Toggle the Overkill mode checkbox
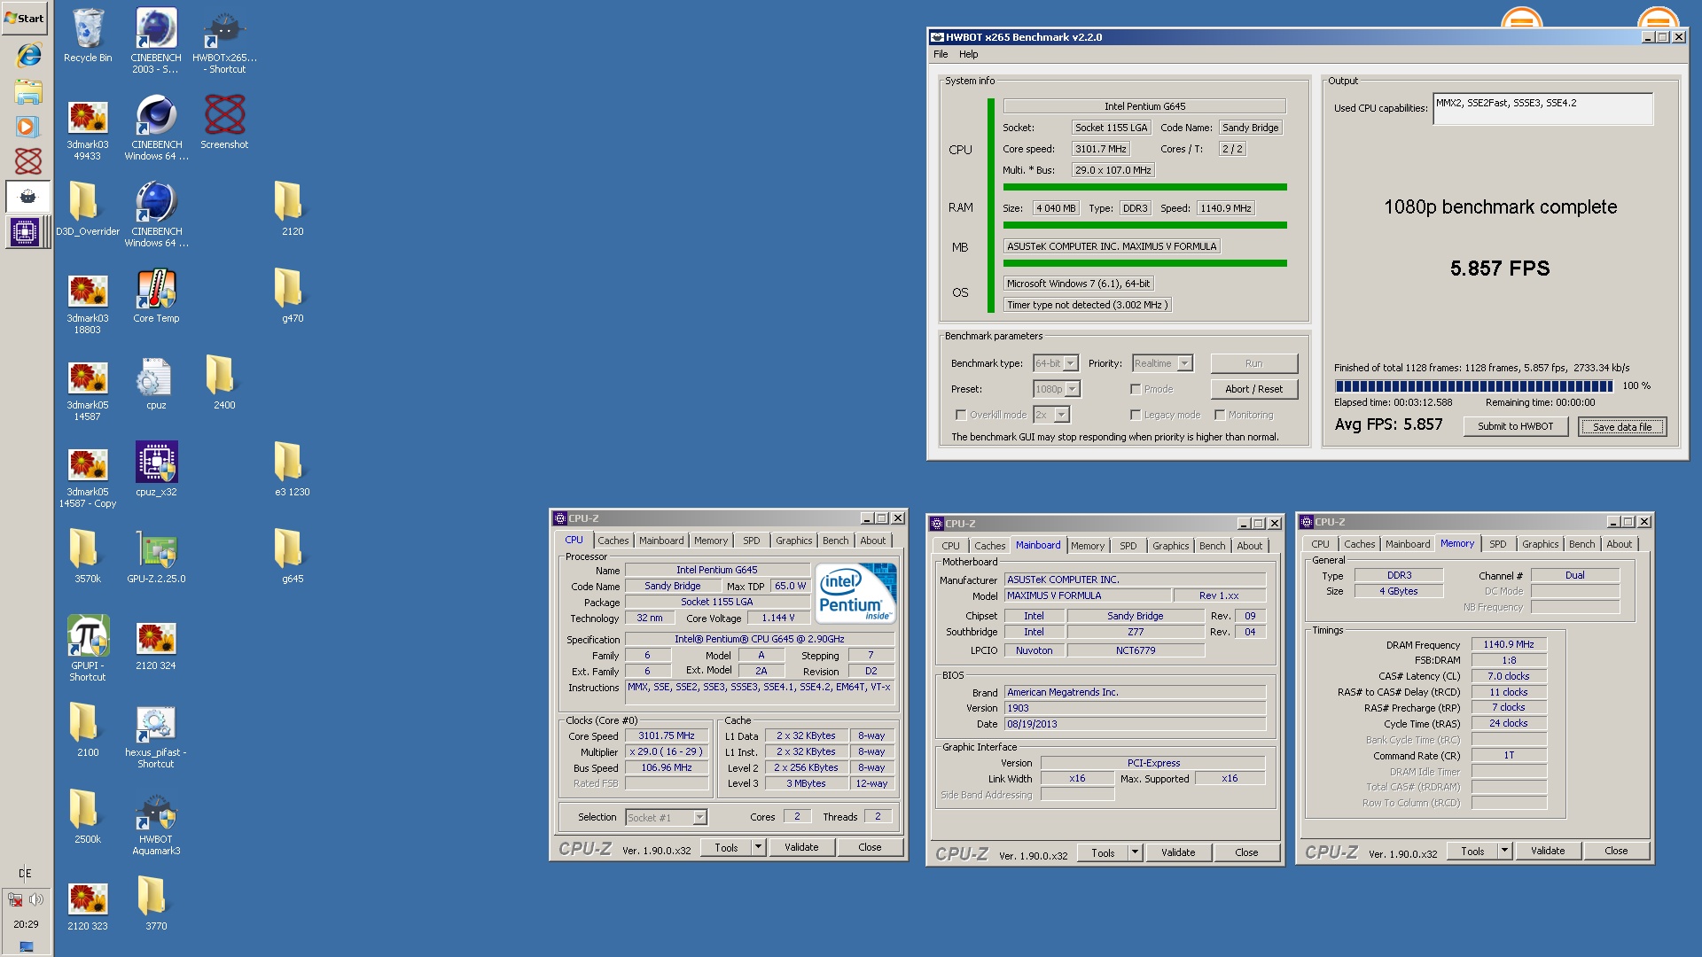This screenshot has width=1702, height=957. pyautogui.click(x=960, y=415)
